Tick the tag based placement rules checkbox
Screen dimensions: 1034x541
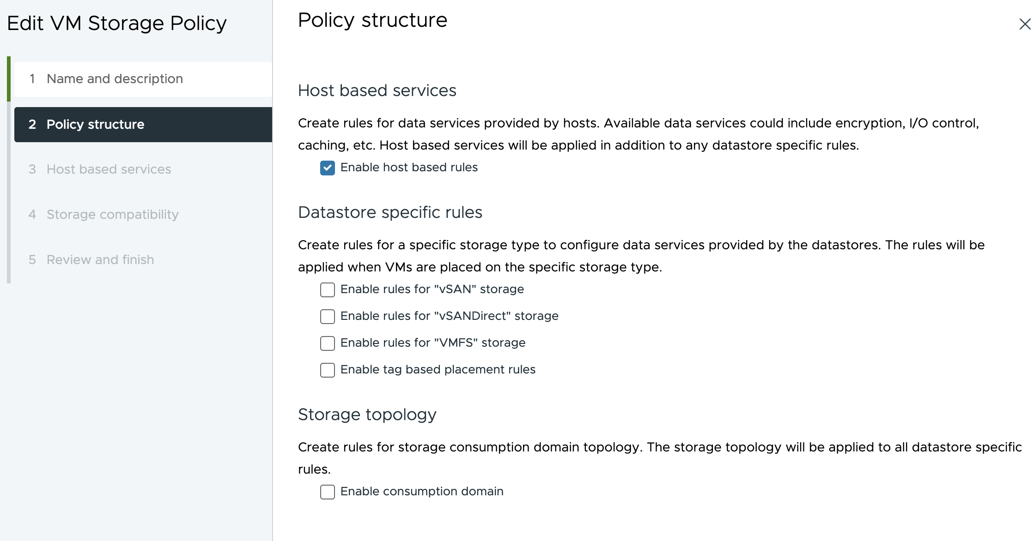pos(328,370)
